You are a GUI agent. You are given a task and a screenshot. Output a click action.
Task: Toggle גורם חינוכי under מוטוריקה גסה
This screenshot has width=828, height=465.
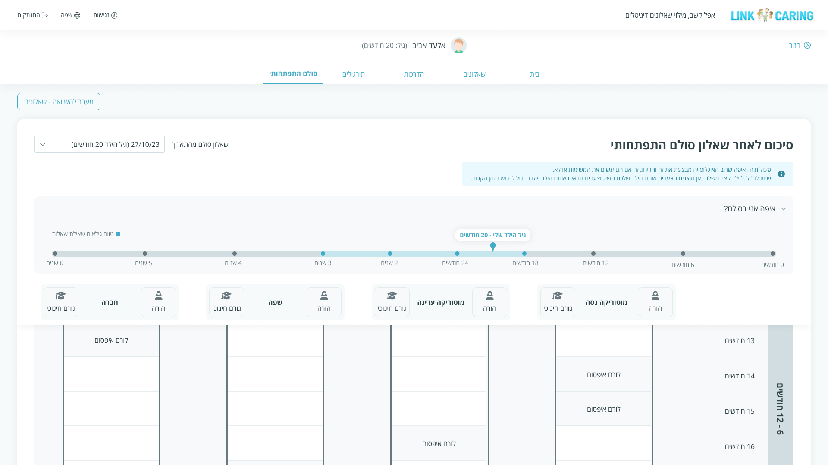point(558,302)
